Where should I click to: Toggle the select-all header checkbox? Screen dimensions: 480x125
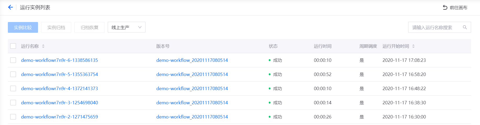pyautogui.click(x=13, y=46)
